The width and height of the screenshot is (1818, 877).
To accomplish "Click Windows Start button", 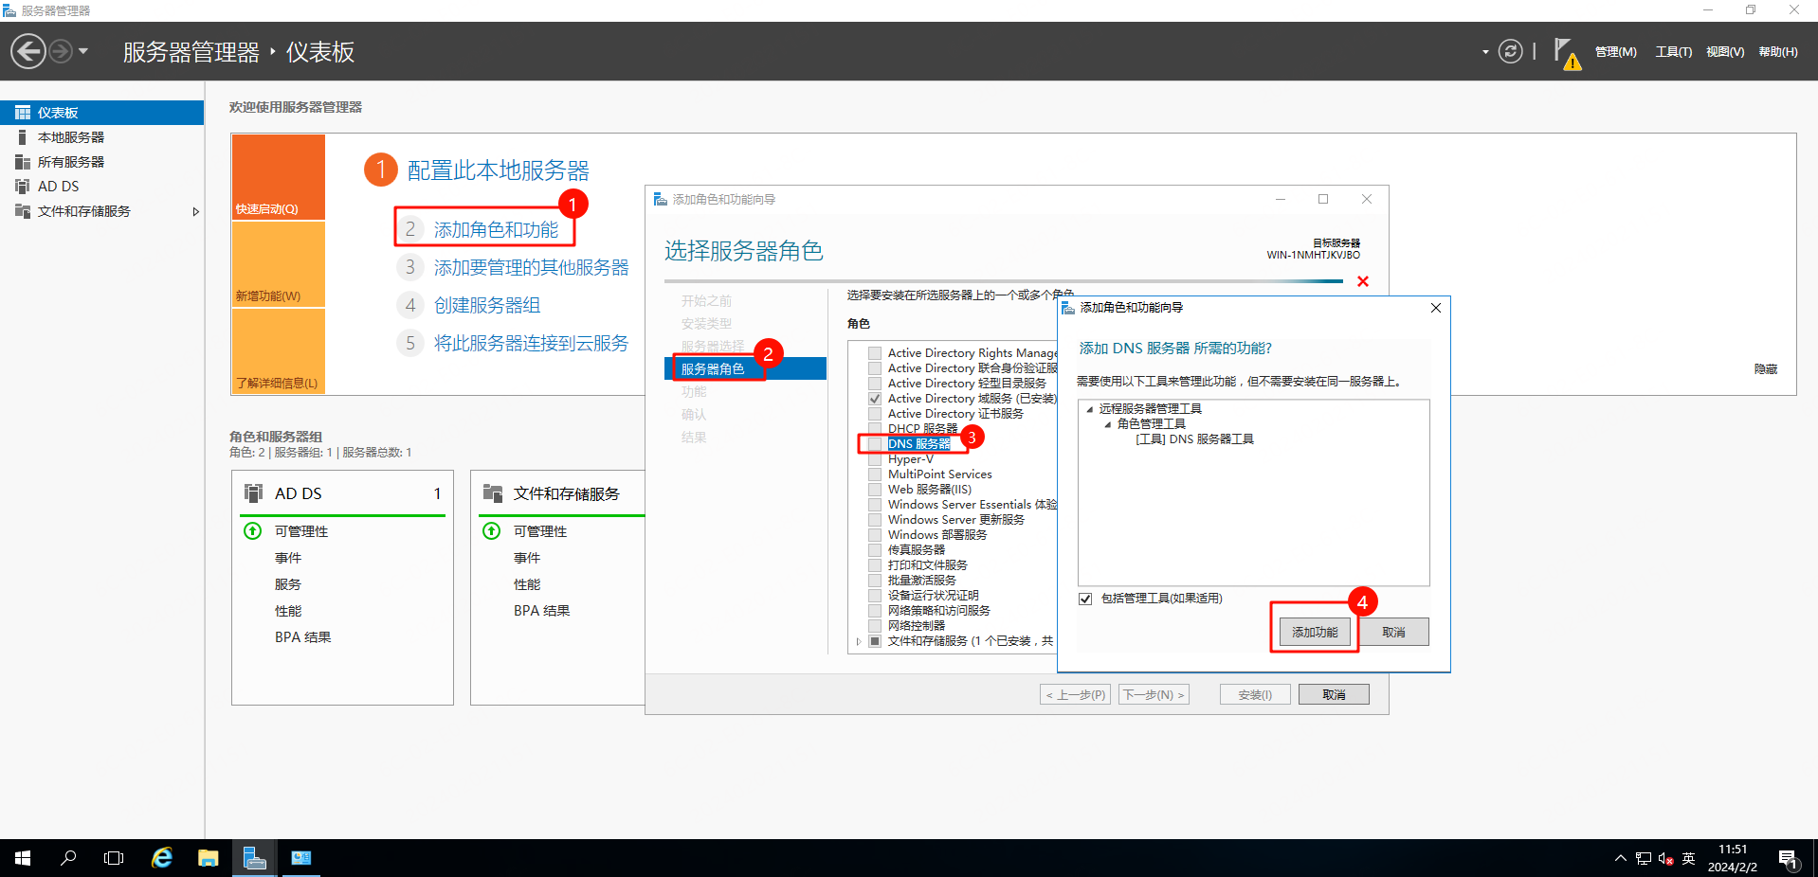I will (x=23, y=858).
